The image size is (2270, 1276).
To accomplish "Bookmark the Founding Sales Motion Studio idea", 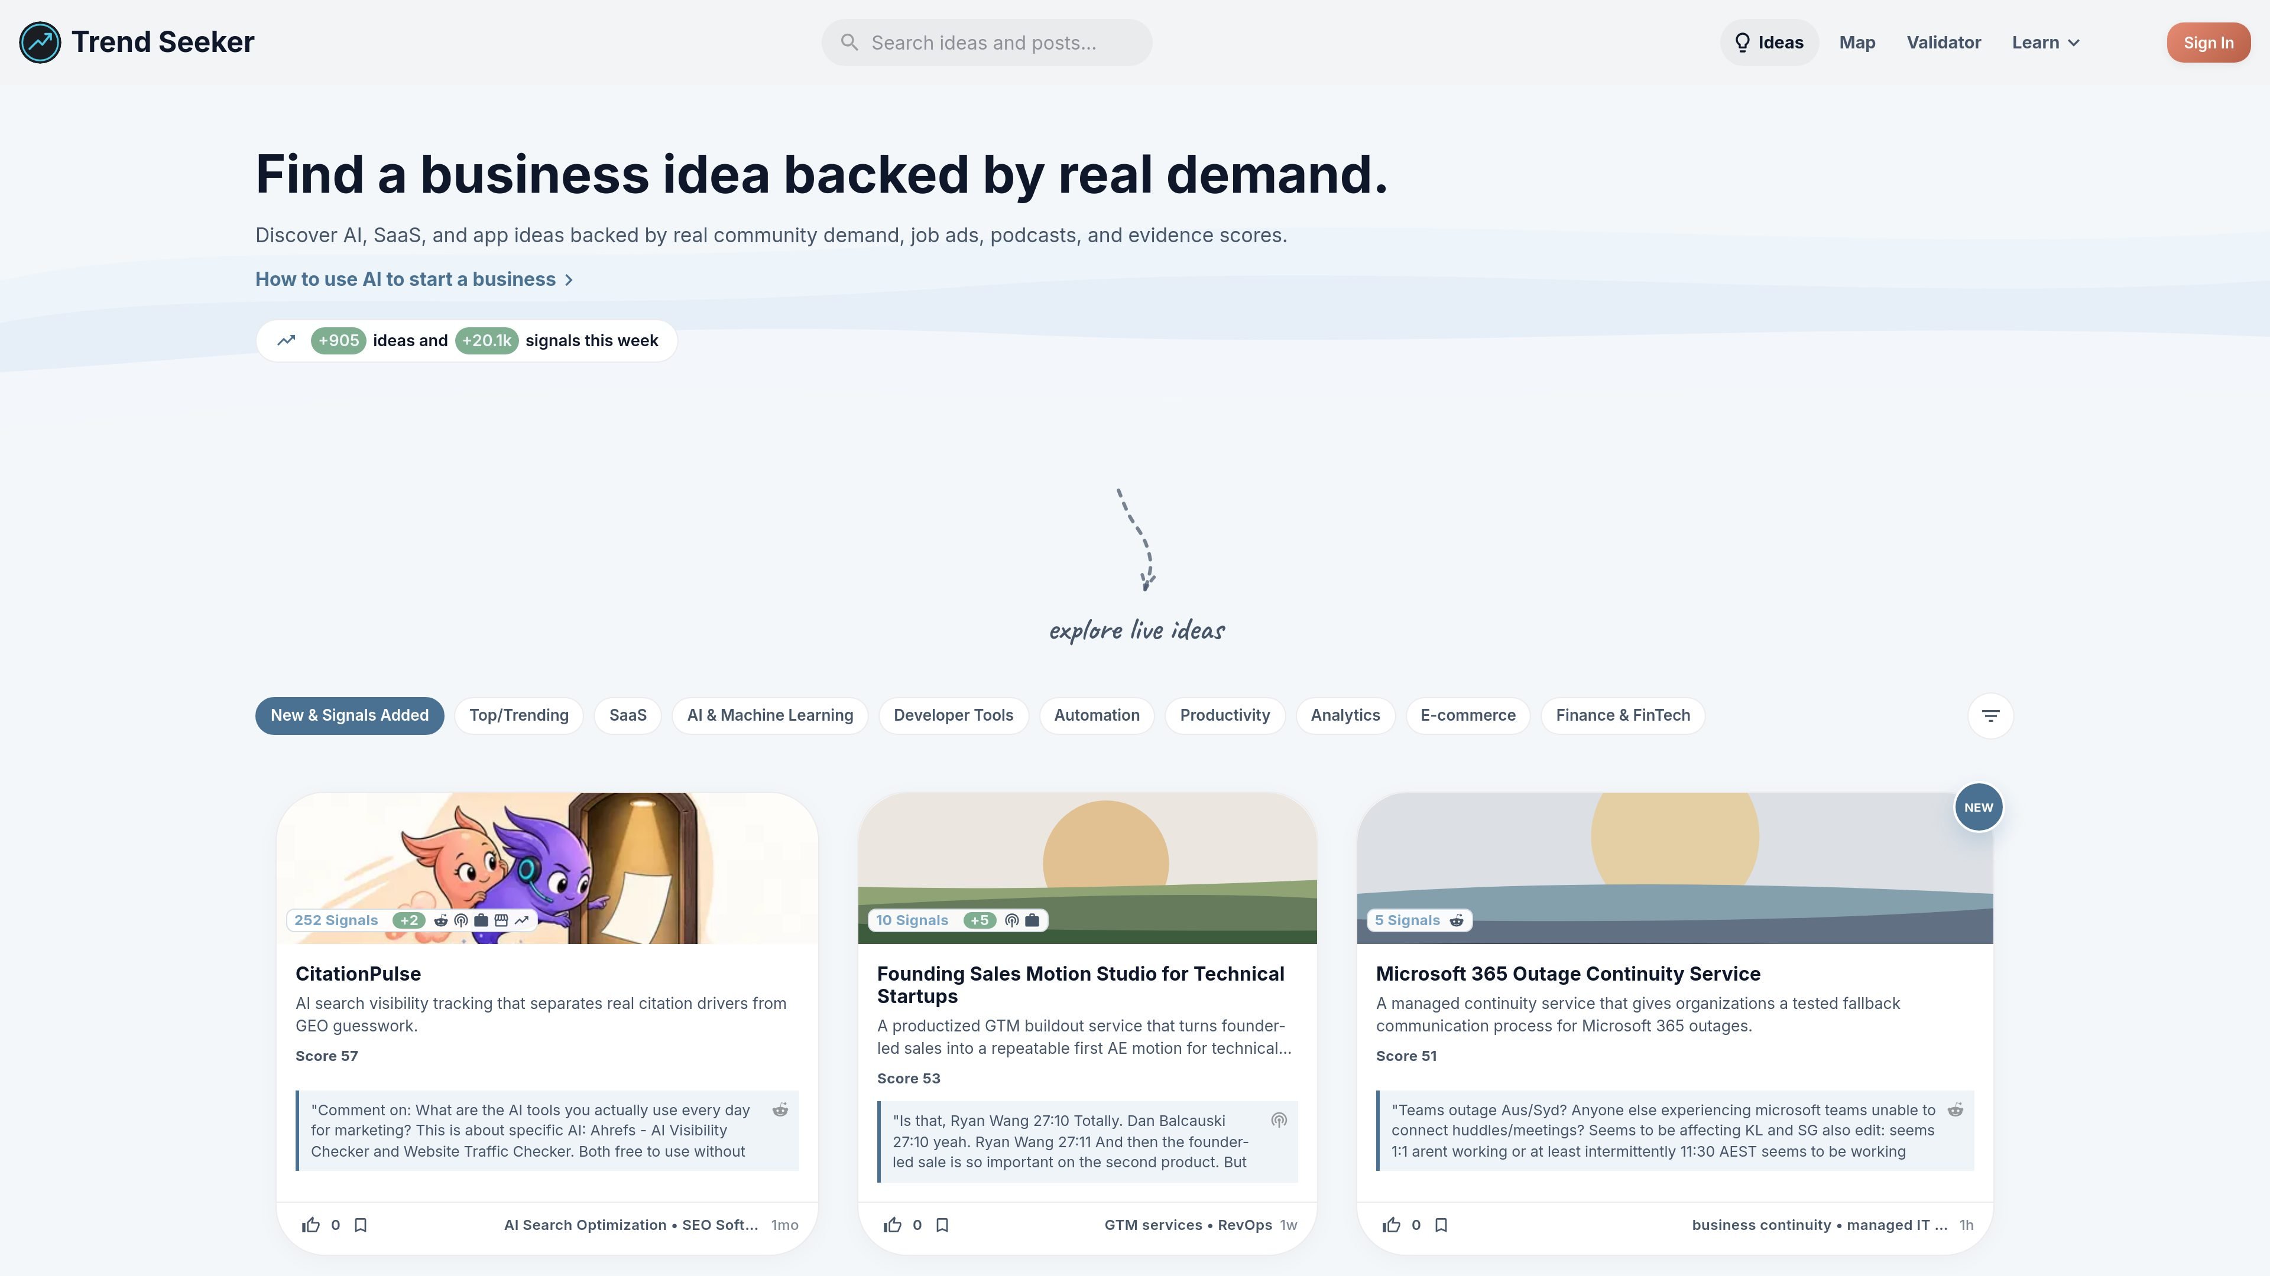I will tap(942, 1225).
